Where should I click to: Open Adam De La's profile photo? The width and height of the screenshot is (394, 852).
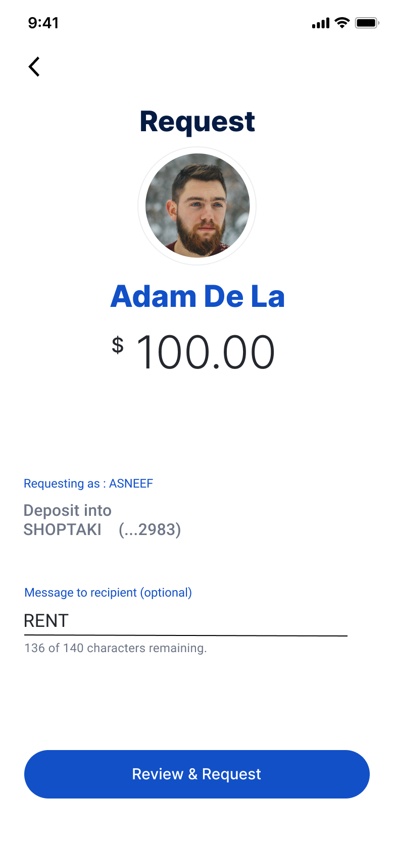pos(197,206)
